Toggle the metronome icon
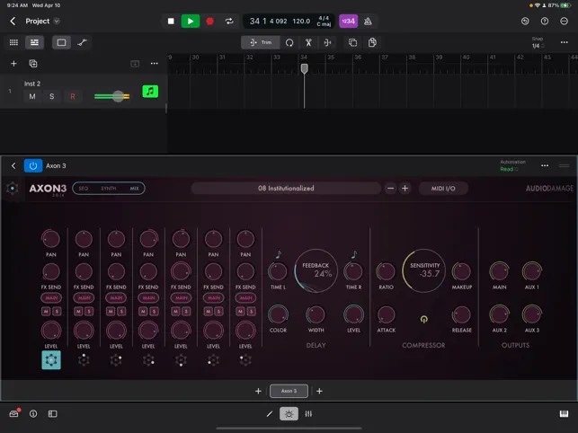Image resolution: width=578 pixels, height=433 pixels. (x=368, y=22)
